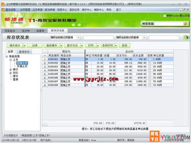Open the 显示方式 dropdown arrow
Viewport: 191px width, 143px height.
click(x=82, y=45)
